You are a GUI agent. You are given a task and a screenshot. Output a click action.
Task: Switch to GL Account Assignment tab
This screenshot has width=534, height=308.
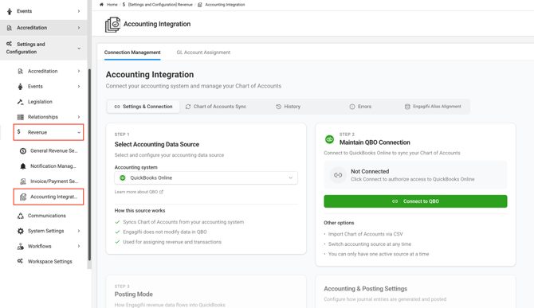203,53
